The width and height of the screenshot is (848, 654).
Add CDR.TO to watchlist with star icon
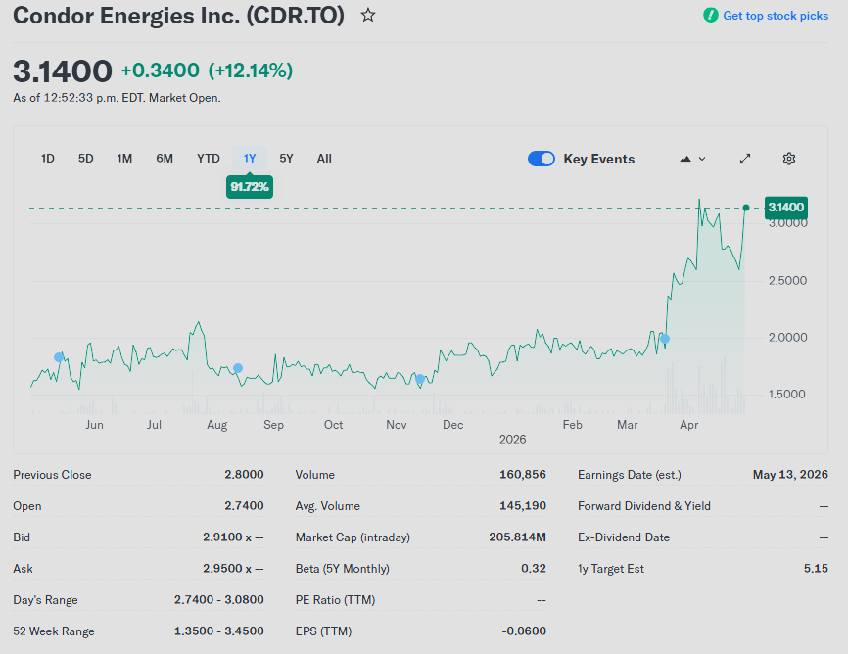click(368, 15)
